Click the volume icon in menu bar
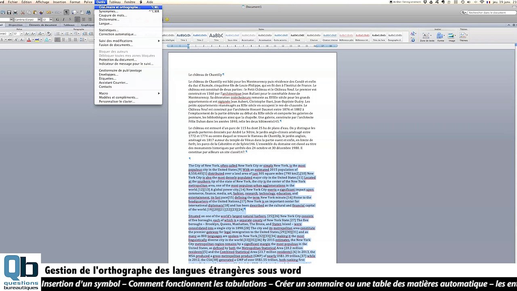517x291 pixels. point(469,2)
